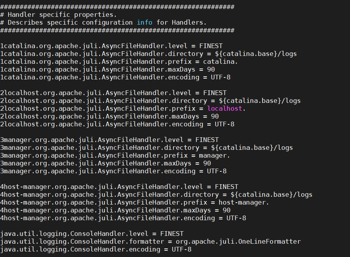This screenshot has height=257, width=350.
Task: Click FINEST on the 4host-manager level line
Action: coord(227,187)
